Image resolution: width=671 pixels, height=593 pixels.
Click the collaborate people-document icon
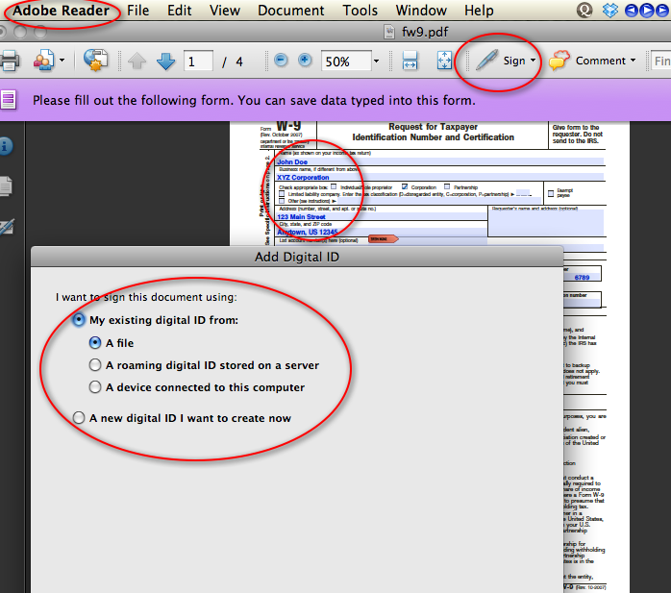tap(43, 61)
